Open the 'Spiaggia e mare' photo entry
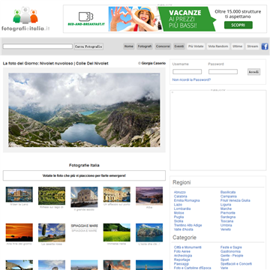The width and height of the screenshot is (270, 270). tap(84, 226)
